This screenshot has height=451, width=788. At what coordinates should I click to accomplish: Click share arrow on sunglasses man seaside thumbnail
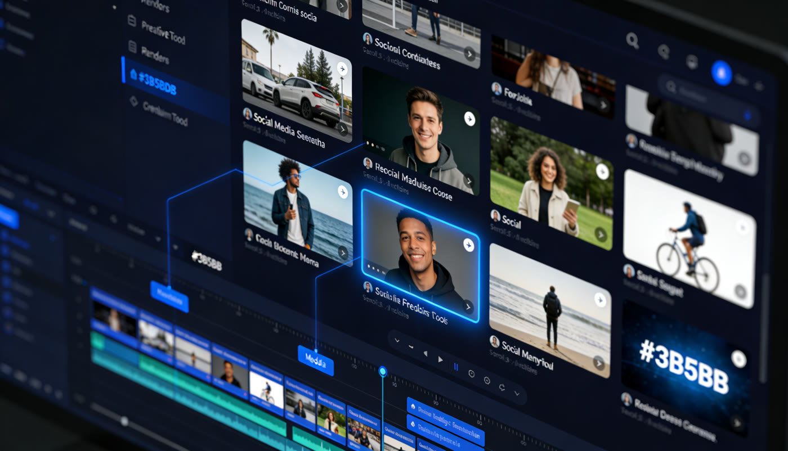click(343, 192)
